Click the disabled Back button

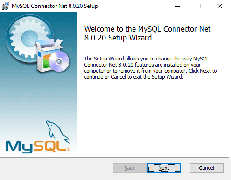tap(130, 168)
